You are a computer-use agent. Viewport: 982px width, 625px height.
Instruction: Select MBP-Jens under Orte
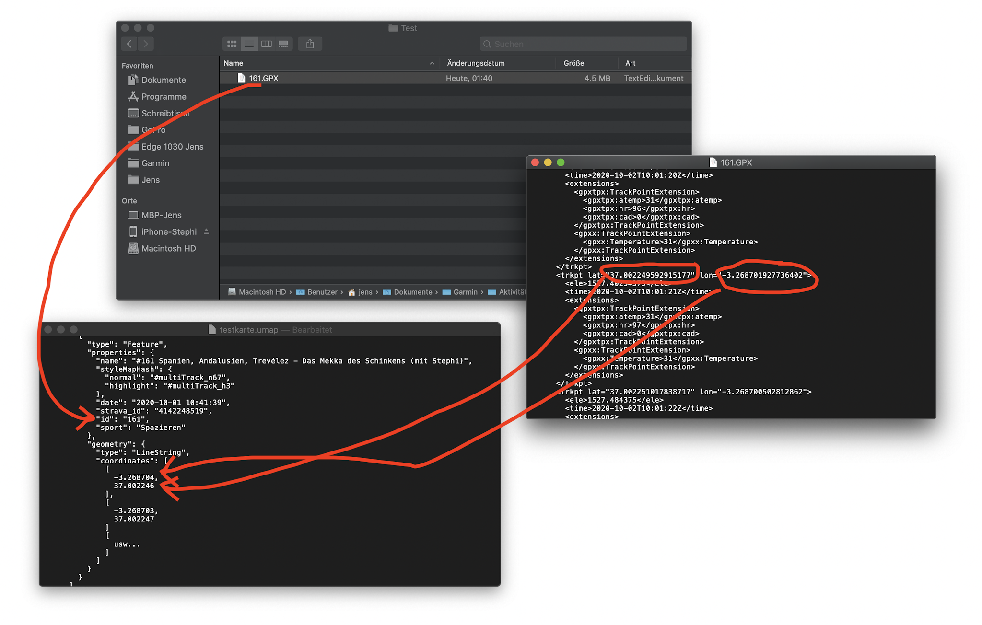click(x=161, y=215)
